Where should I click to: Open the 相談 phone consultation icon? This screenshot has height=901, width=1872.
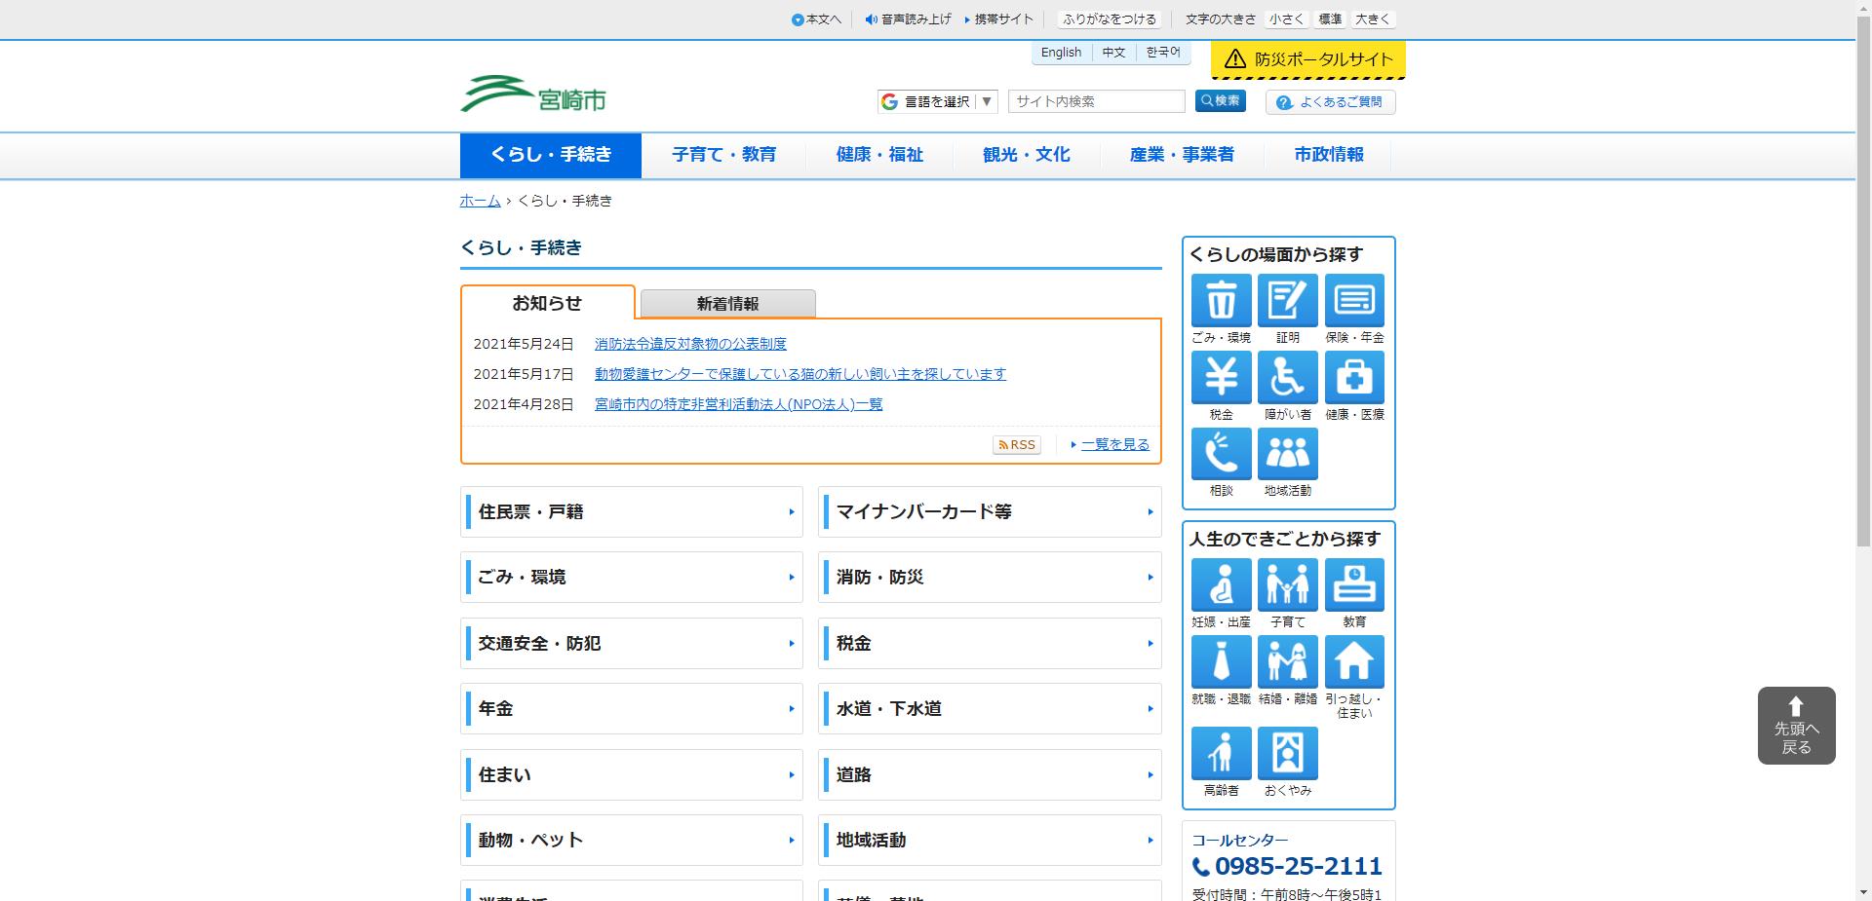[x=1221, y=454]
